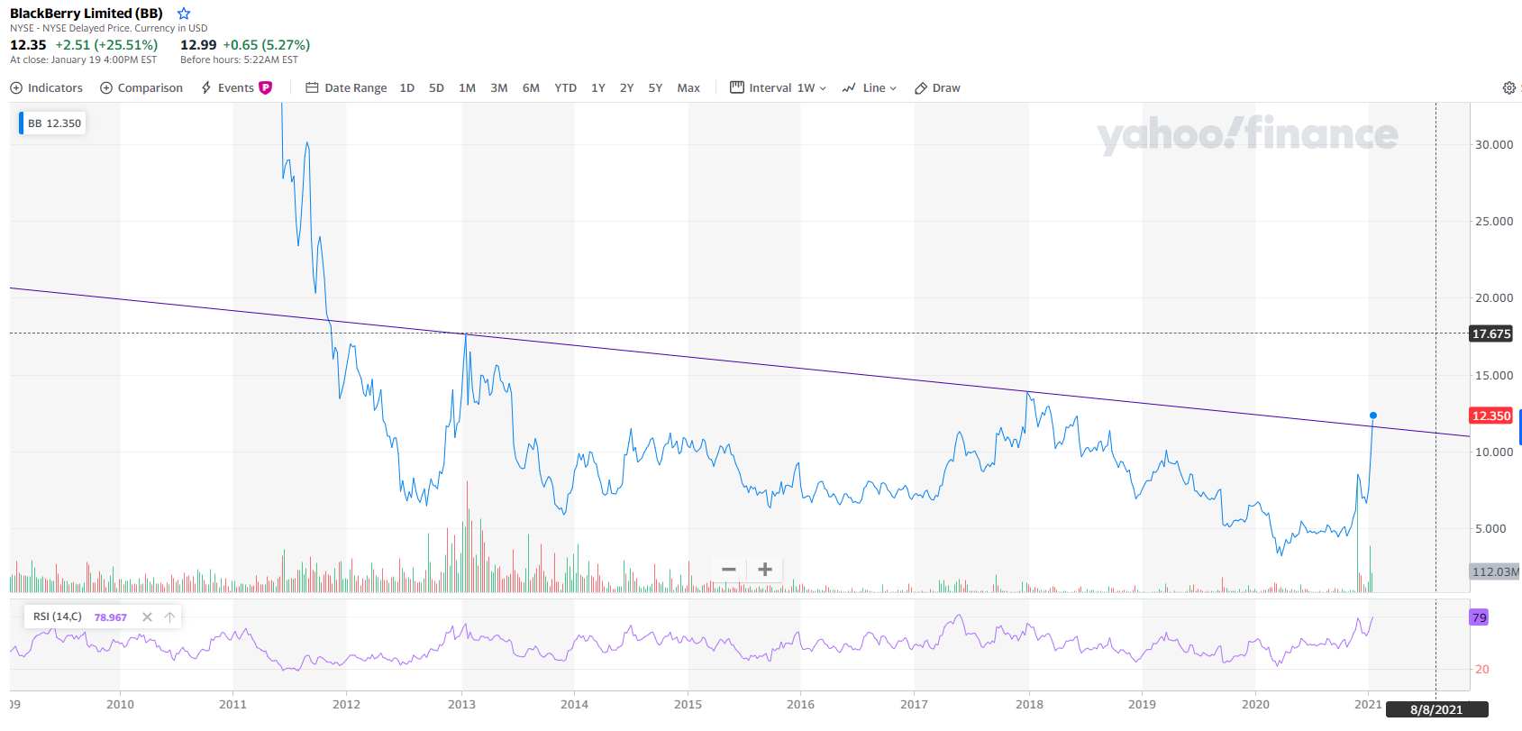This screenshot has height=731, width=1522.
Task: Expand the Interval 1W dropdown
Action: click(778, 87)
